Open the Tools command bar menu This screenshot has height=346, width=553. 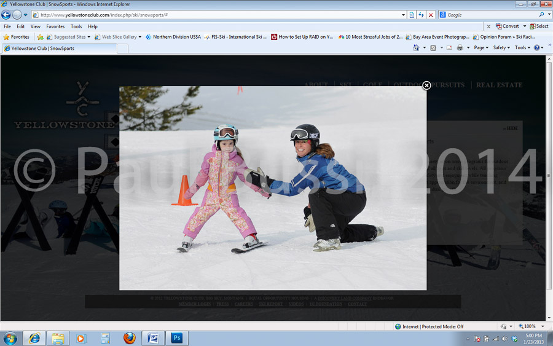(x=522, y=47)
